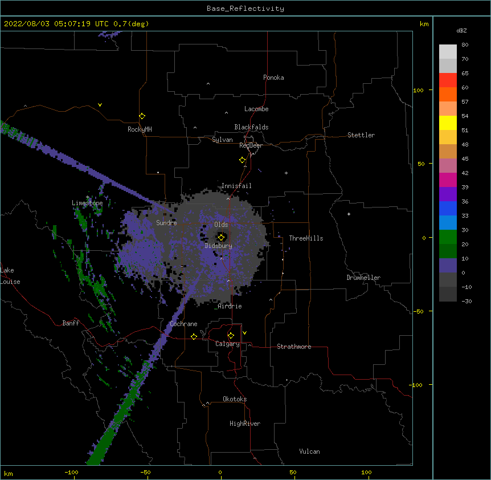The height and width of the screenshot is (480, 491).
Task: Pick the red 60-65 dBZ legend swatch
Action: 448,80
